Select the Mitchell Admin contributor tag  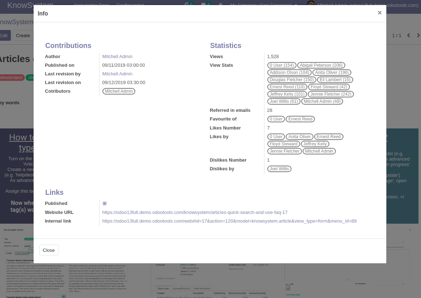[119, 91]
